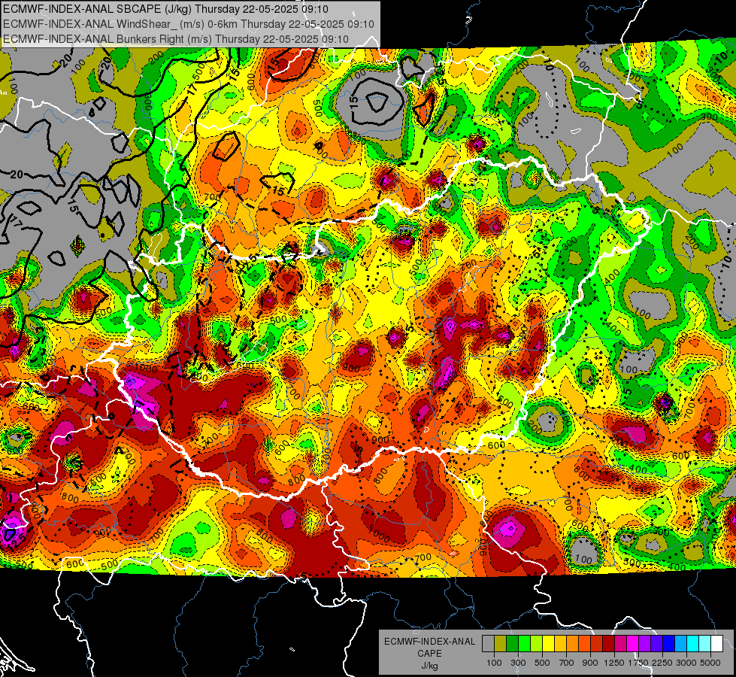Viewport: 736px width, 677px height.
Task: Pick the pure yellow legend swatch
Action: pos(548,644)
